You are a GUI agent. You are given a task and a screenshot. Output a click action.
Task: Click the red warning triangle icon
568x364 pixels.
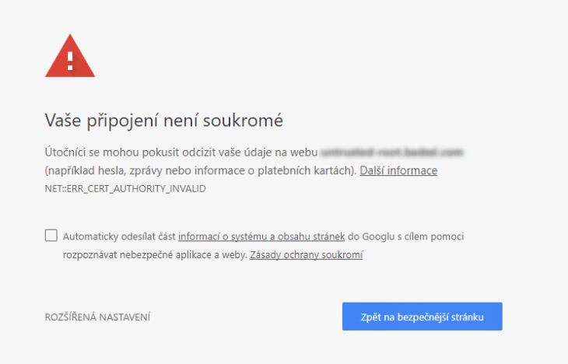70,56
